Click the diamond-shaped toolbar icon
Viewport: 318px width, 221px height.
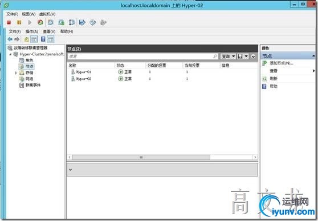[93, 22]
